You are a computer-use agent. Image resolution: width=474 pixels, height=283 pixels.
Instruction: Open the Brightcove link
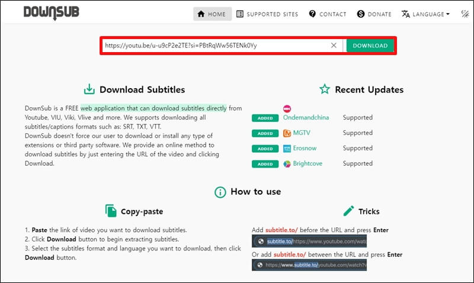(308, 163)
